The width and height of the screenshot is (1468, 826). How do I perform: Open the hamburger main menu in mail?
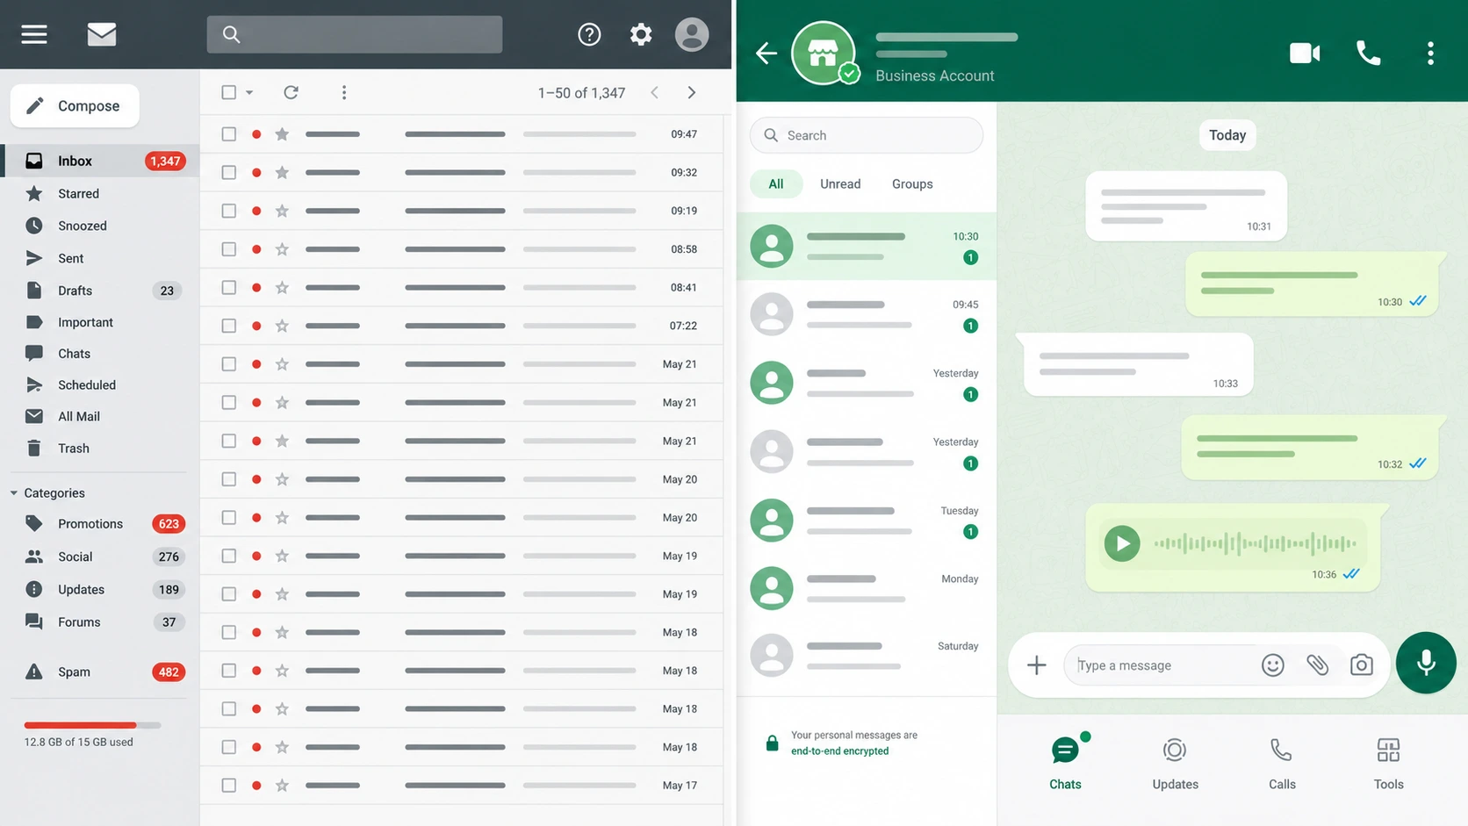(x=34, y=34)
